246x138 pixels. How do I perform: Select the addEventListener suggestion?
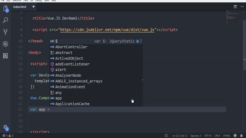96,64
